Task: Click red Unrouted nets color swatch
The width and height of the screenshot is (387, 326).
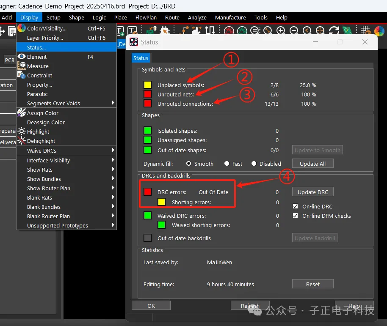Action: click(148, 94)
